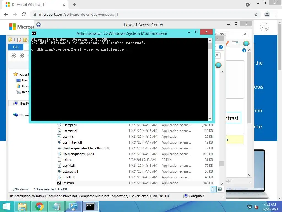Click the envelope icon in Ease of Access toolbar

[235, 43]
